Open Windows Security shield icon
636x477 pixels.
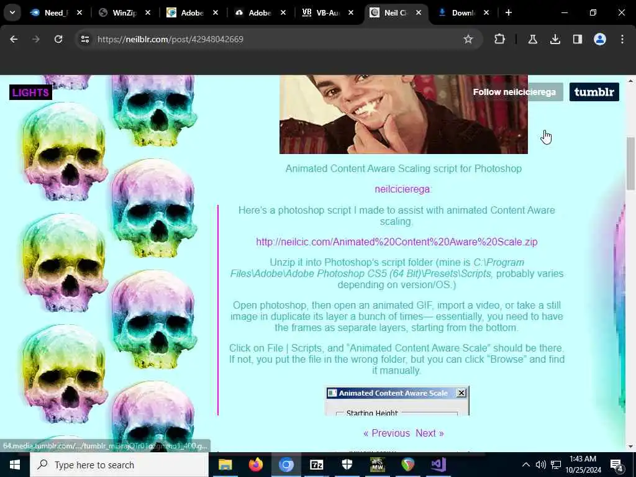coord(347,465)
